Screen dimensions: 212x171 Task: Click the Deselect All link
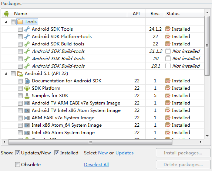pyautogui.click(x=97, y=165)
